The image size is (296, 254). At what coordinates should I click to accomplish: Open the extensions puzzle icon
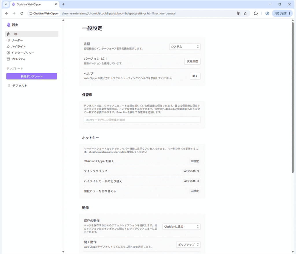coord(256,13)
